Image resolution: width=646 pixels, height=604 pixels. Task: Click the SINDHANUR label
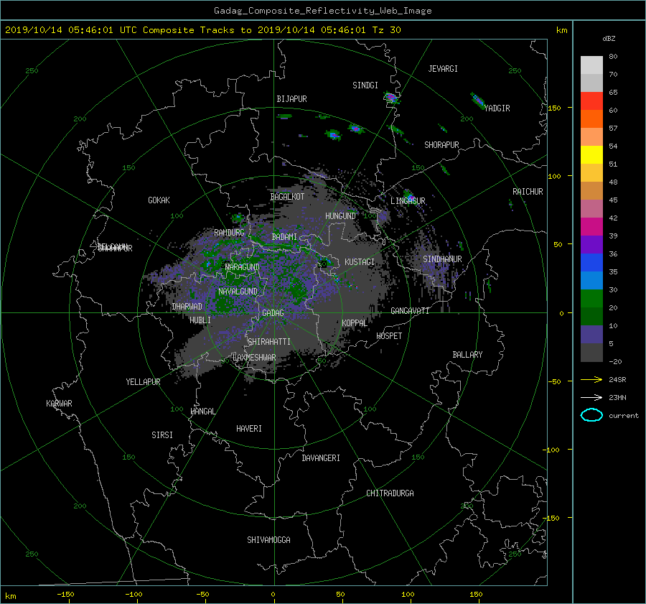[x=442, y=259]
